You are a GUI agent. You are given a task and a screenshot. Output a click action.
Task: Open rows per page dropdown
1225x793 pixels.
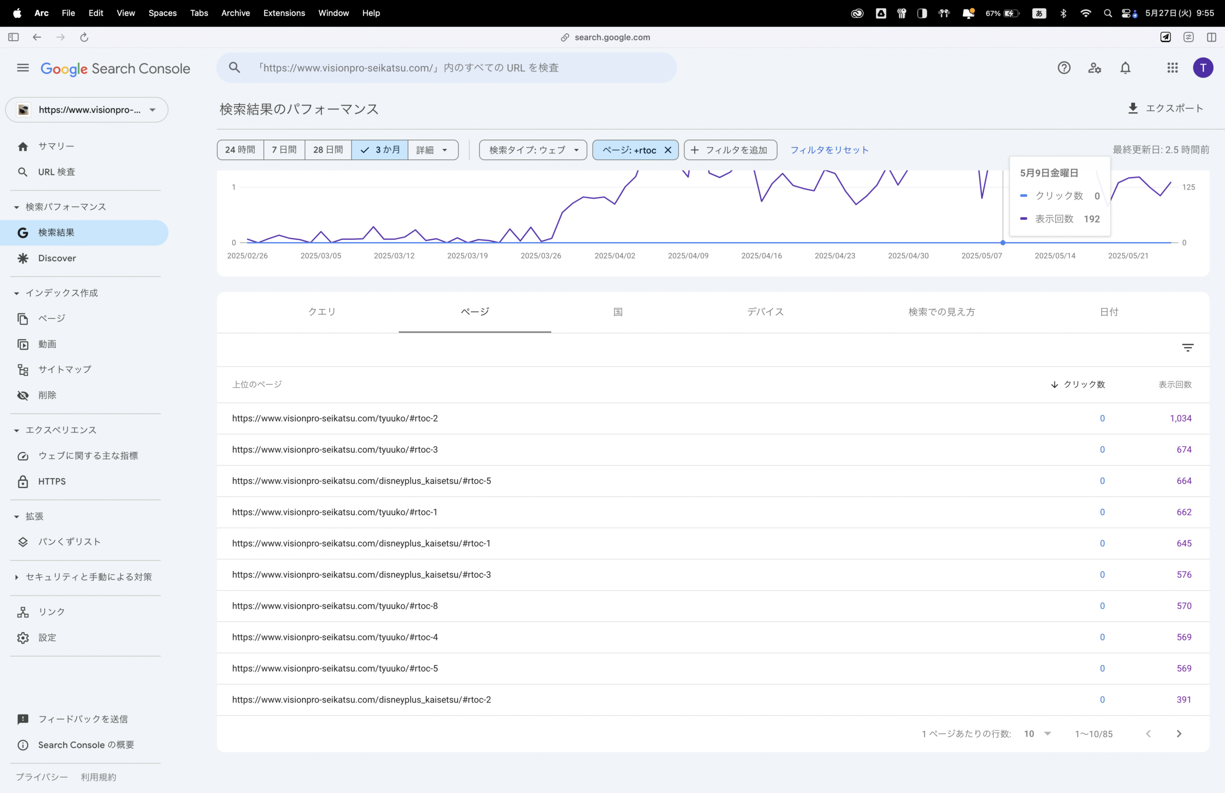(1036, 734)
